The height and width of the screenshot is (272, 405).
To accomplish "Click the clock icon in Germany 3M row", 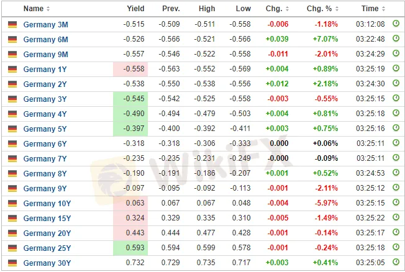I will click(396, 24).
